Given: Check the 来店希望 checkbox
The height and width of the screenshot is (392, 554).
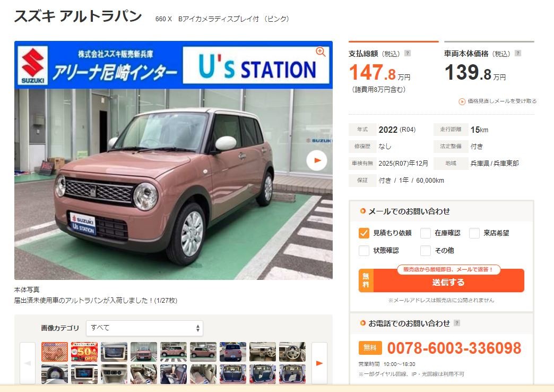Looking at the screenshot, I should pyautogui.click(x=474, y=233).
